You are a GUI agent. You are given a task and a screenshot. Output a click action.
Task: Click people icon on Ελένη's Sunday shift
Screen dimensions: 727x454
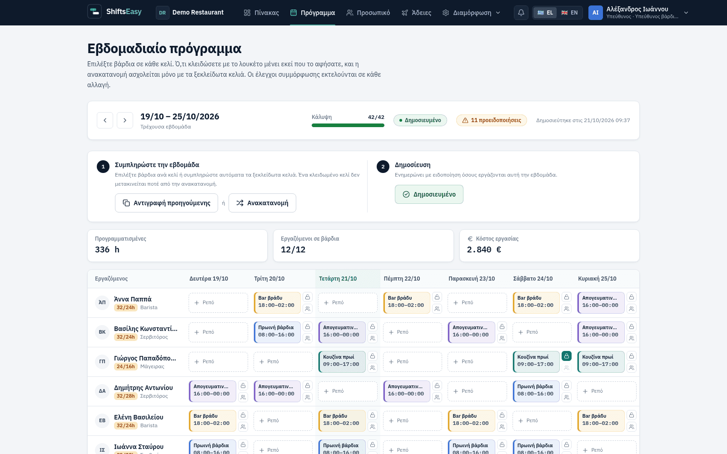coord(632,427)
